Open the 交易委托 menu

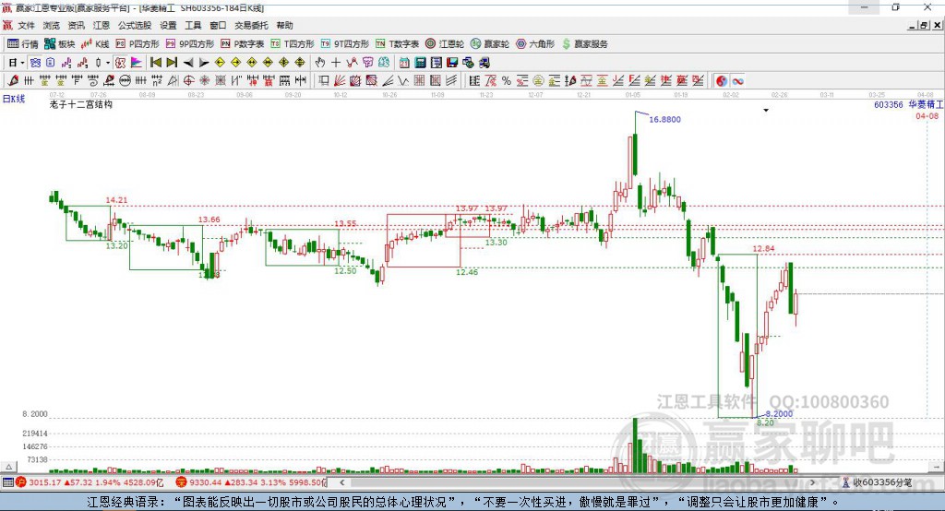251,25
